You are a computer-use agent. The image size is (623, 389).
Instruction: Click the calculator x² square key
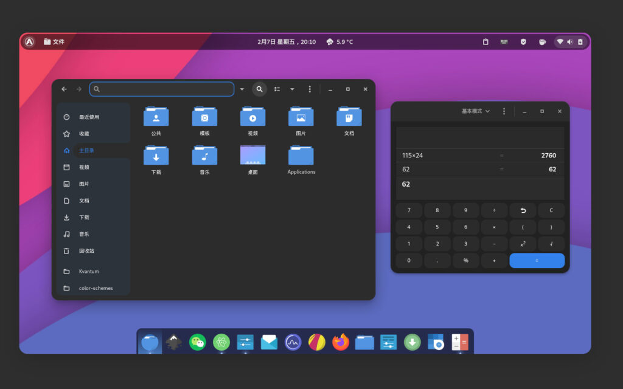click(523, 244)
